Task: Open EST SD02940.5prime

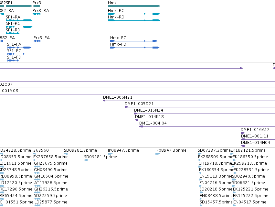Action: pos(249,176)
